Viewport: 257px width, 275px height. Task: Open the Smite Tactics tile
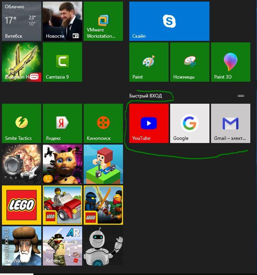click(22, 123)
